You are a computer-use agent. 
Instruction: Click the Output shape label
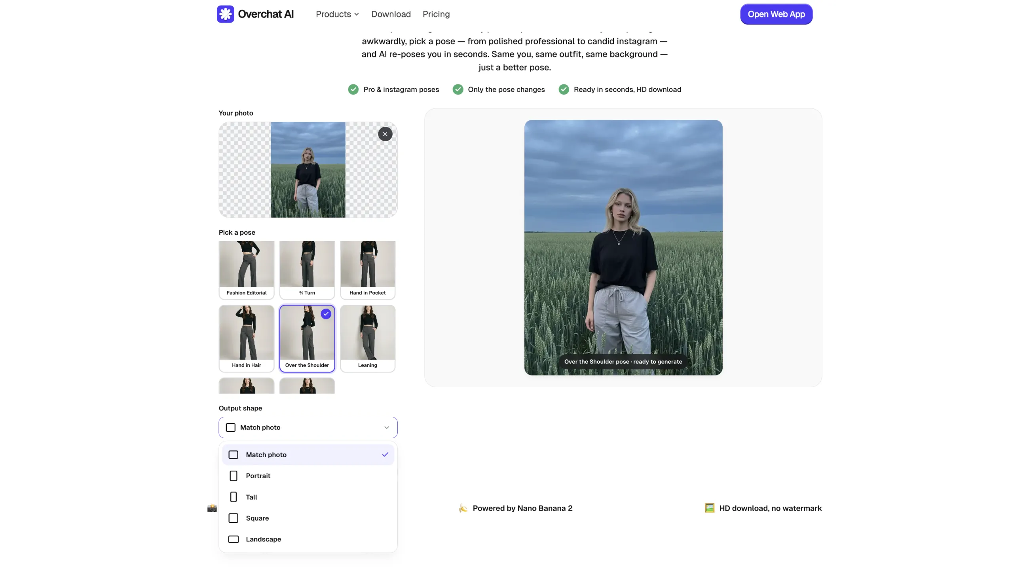point(241,408)
